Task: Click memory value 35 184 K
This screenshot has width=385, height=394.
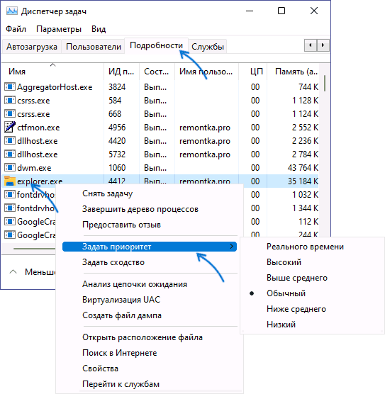Action: point(303,181)
